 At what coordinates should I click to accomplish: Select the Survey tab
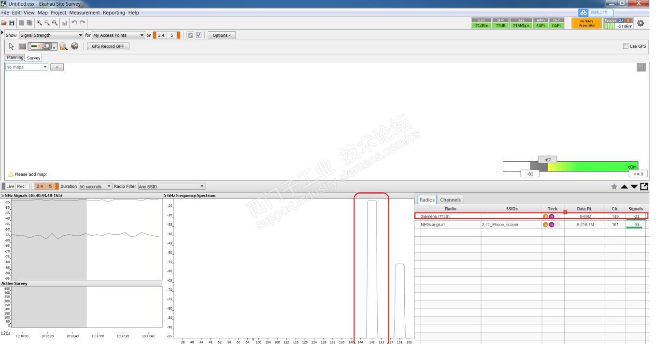(x=34, y=57)
